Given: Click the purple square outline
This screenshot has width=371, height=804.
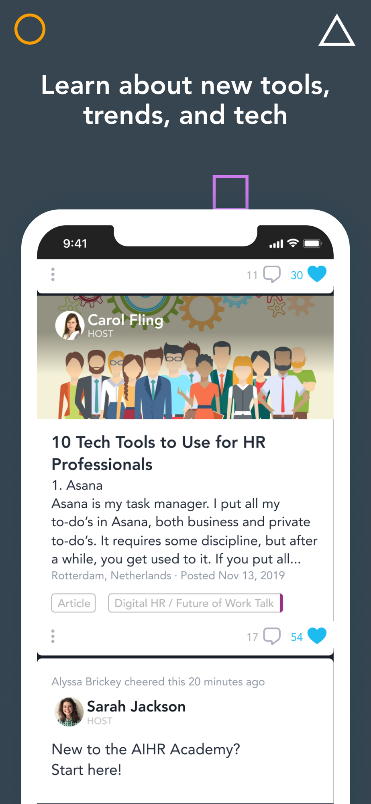Looking at the screenshot, I should click(230, 192).
